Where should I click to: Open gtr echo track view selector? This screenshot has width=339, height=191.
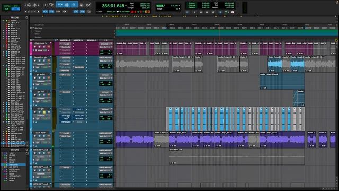(41, 81)
